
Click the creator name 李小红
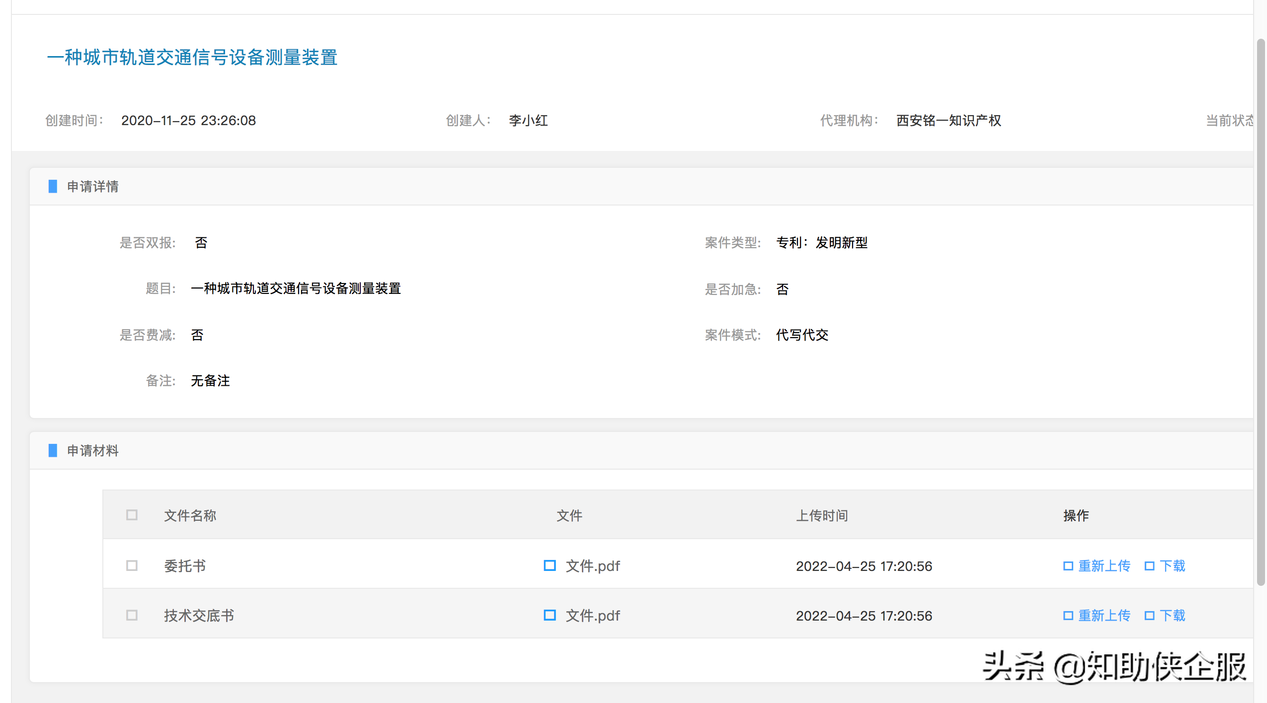[x=528, y=120]
